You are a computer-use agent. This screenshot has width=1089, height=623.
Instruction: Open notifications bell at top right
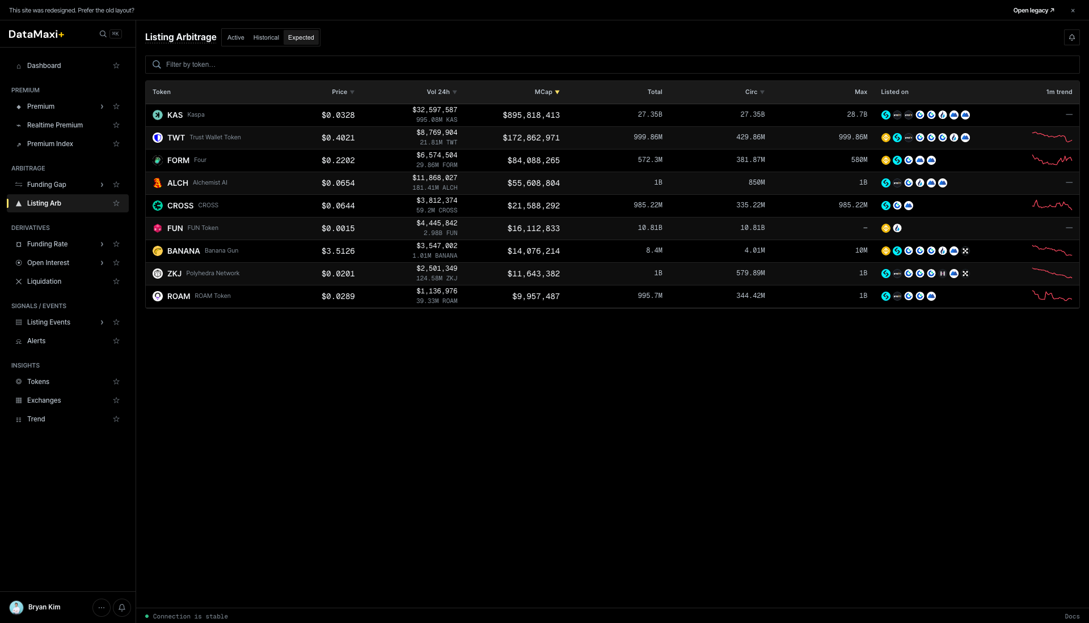click(1071, 37)
